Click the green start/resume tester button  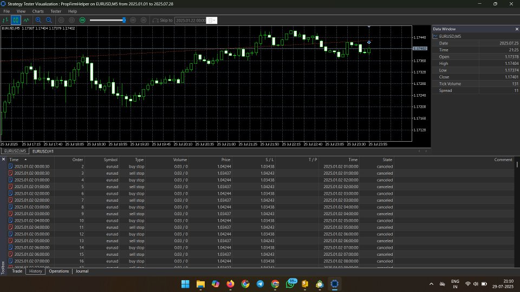[82, 20]
